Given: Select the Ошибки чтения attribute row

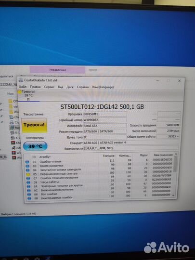Looking at the screenshot, I should click(x=99, y=161).
